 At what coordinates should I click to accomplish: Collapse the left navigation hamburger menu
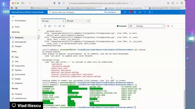[13, 16]
